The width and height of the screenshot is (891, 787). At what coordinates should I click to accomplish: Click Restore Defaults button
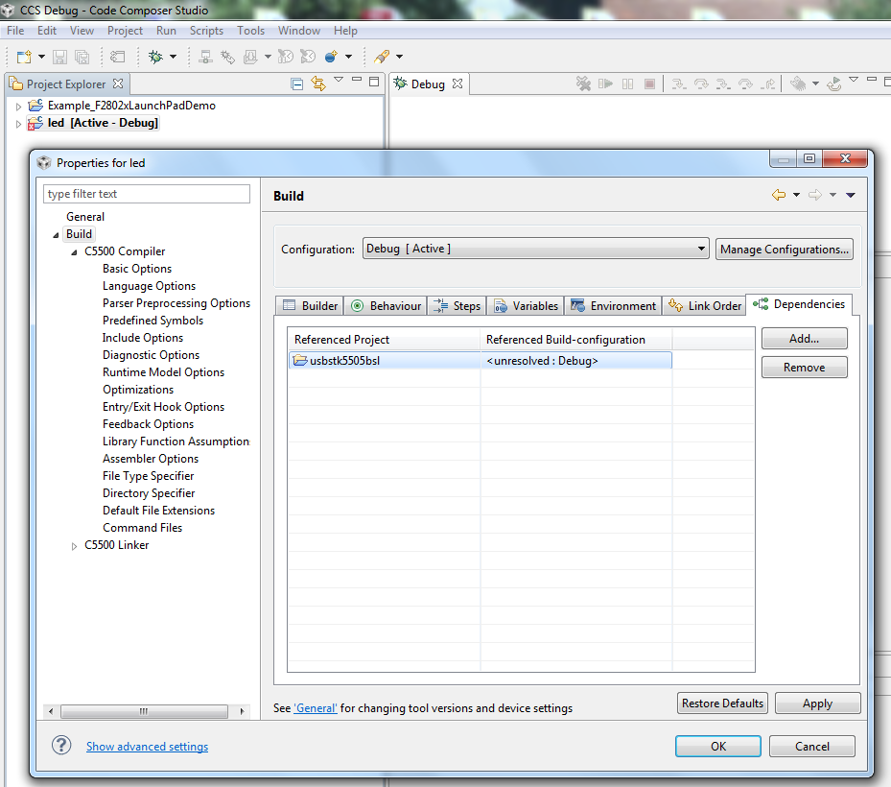coord(722,704)
